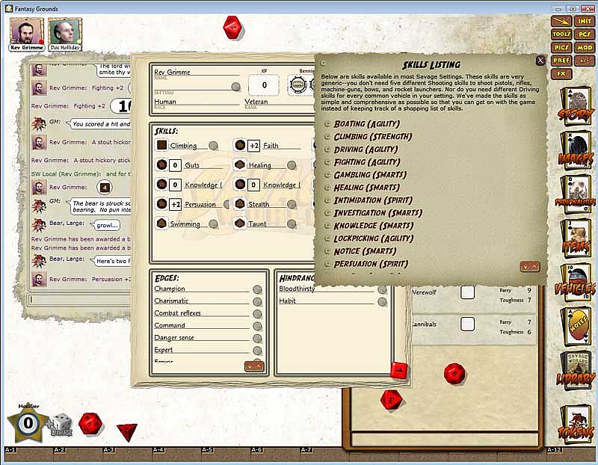Expand Gambling (Smarts) entry
Screen dimensions: 598x465
tap(327, 175)
